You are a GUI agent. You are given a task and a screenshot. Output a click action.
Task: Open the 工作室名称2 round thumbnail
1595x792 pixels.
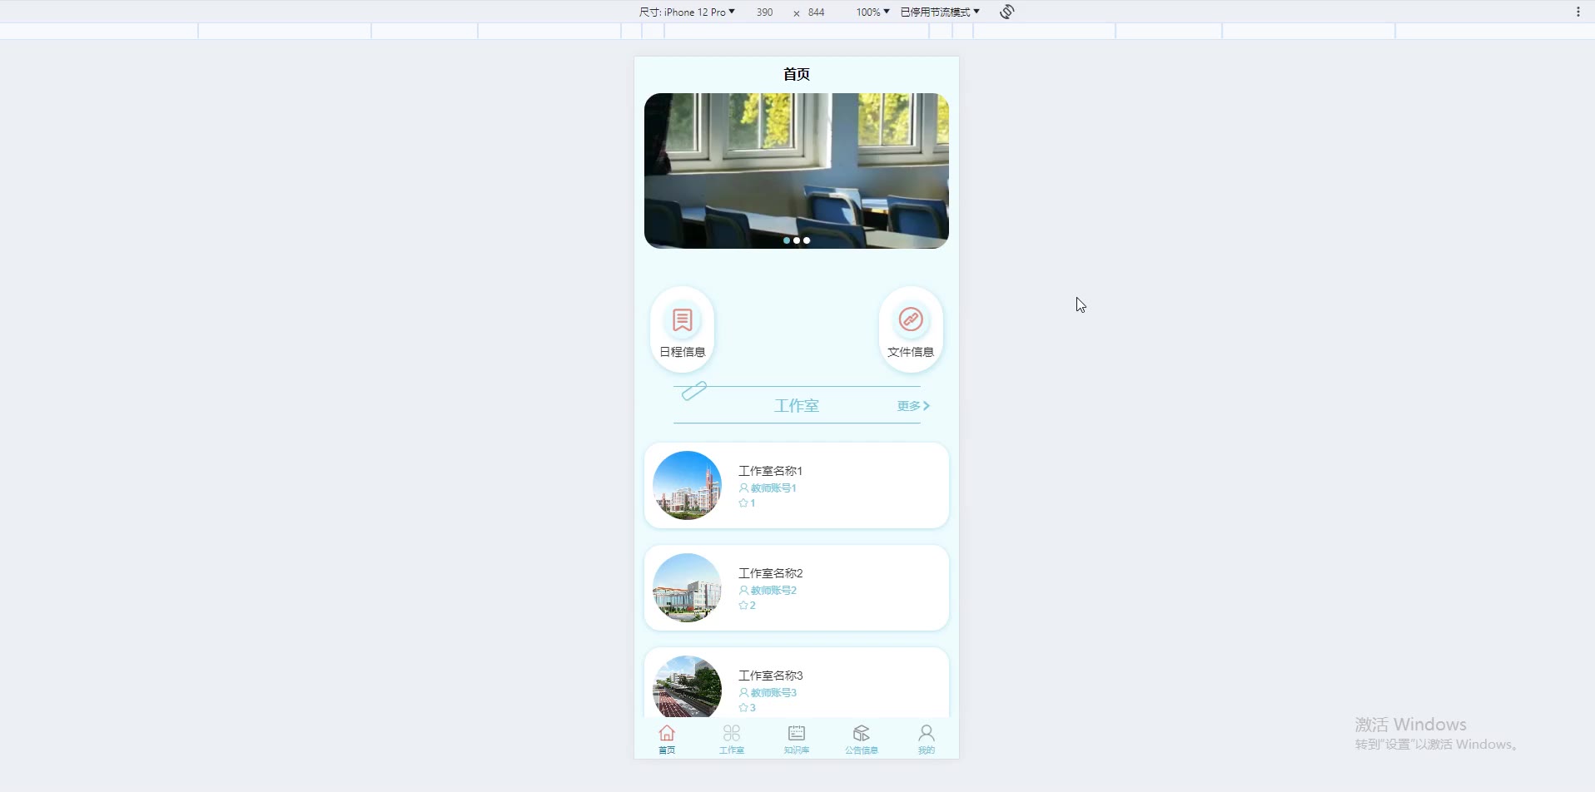tap(687, 588)
